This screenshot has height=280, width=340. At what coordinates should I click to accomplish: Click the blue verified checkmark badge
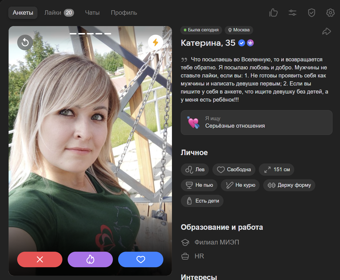pos(242,43)
